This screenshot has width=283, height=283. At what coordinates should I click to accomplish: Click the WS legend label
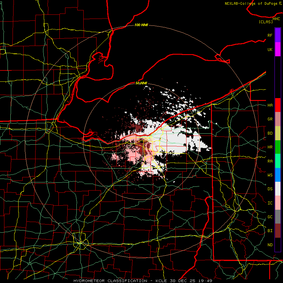pyautogui.click(x=270, y=175)
